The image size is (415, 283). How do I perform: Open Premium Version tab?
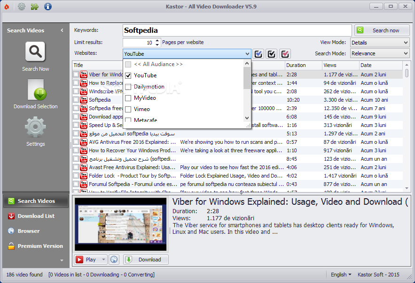[36, 246]
